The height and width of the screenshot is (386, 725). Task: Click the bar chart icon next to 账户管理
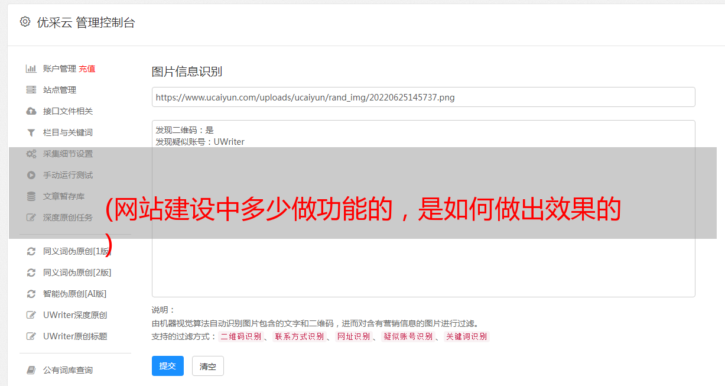pyautogui.click(x=31, y=69)
